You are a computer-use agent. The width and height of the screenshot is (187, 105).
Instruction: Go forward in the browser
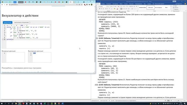(x=5, y=5)
